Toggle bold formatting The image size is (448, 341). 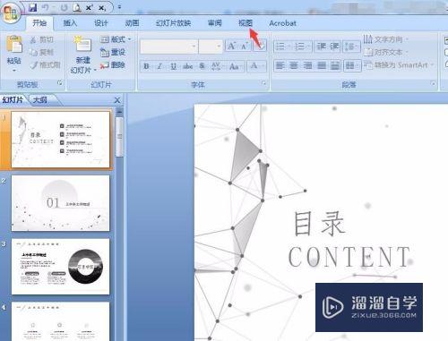click(146, 66)
